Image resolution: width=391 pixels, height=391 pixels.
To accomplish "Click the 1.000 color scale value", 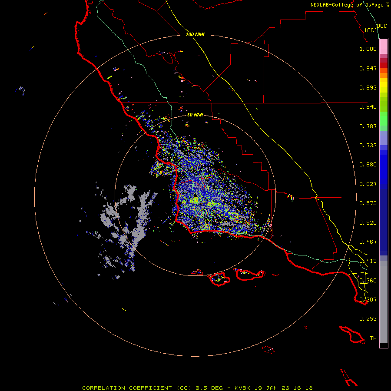I will click(x=368, y=49).
